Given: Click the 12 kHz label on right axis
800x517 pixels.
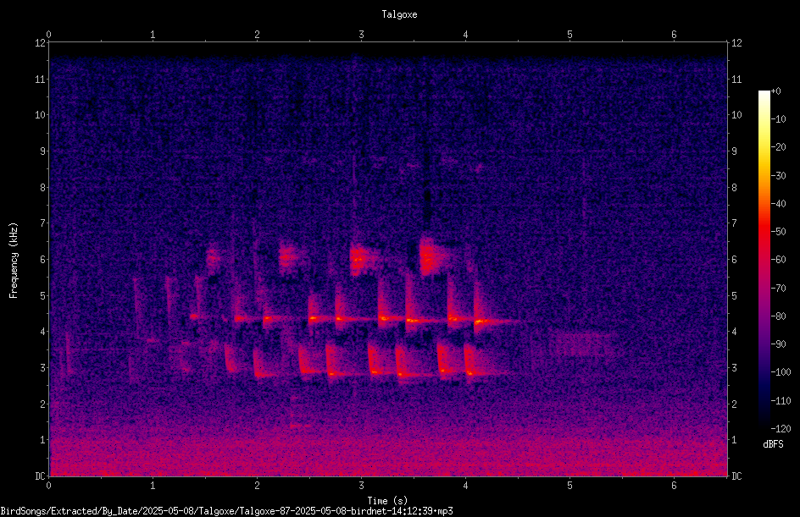Looking at the screenshot, I should tap(736, 43).
